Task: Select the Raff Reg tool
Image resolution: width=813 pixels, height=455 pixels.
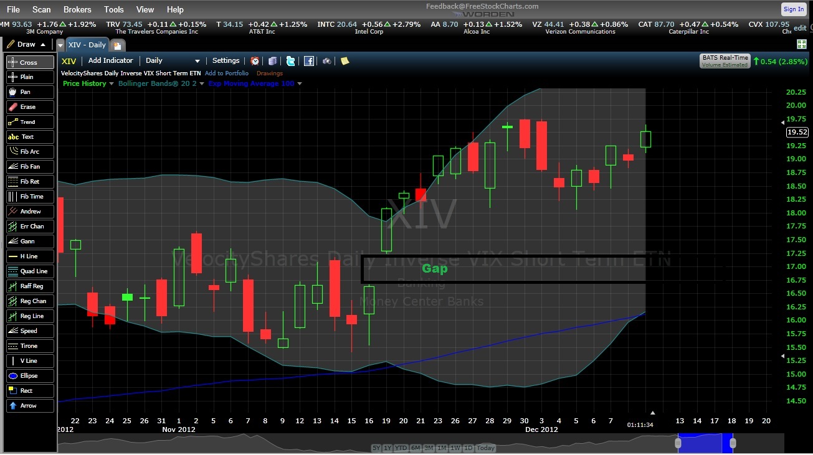Action: pyautogui.click(x=30, y=286)
